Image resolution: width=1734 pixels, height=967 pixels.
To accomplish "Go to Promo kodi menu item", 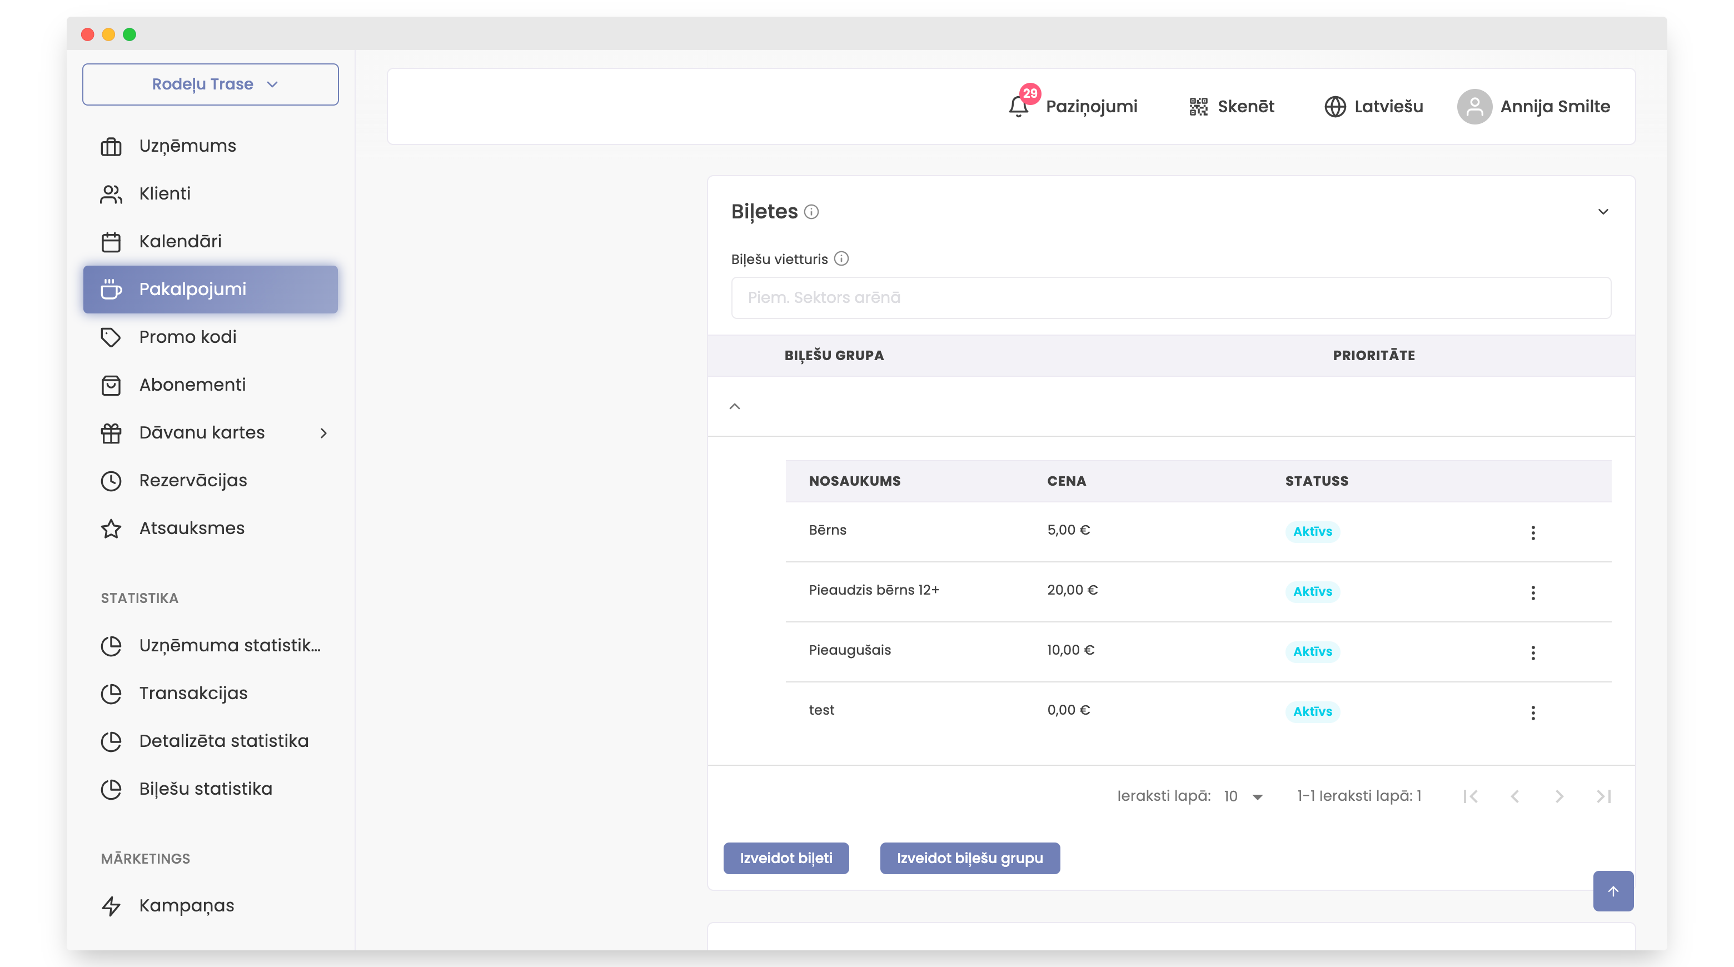I will pyautogui.click(x=187, y=337).
